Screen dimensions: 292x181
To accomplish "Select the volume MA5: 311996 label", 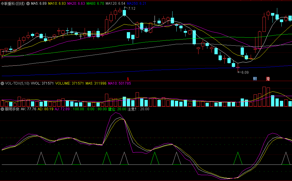I will coord(96,83).
